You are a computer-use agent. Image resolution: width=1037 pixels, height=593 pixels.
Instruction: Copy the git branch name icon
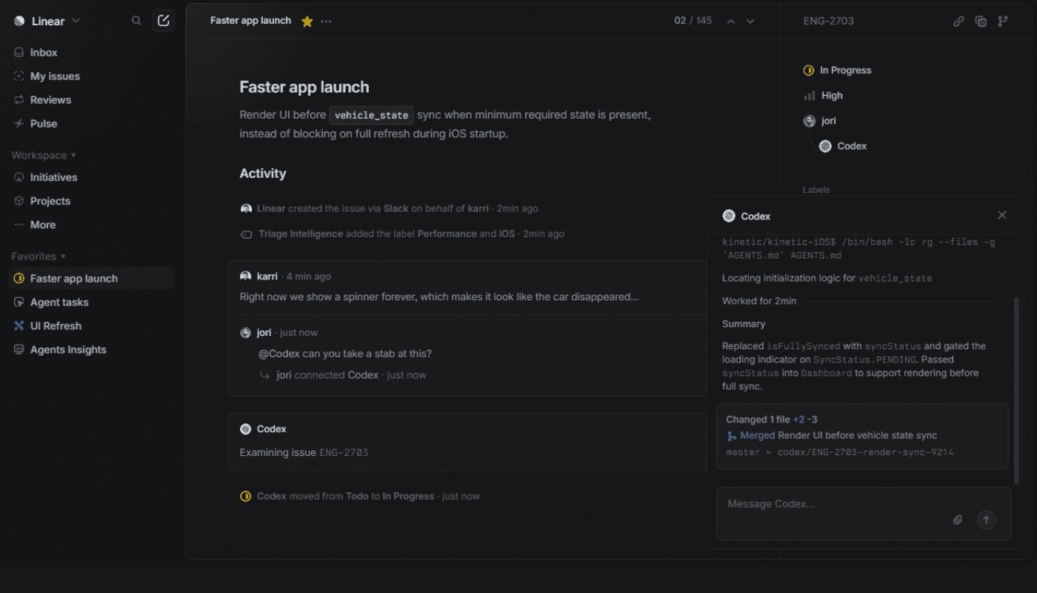(1003, 21)
